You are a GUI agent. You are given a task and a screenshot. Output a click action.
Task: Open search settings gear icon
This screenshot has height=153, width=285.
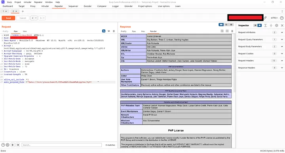pos(8,145)
